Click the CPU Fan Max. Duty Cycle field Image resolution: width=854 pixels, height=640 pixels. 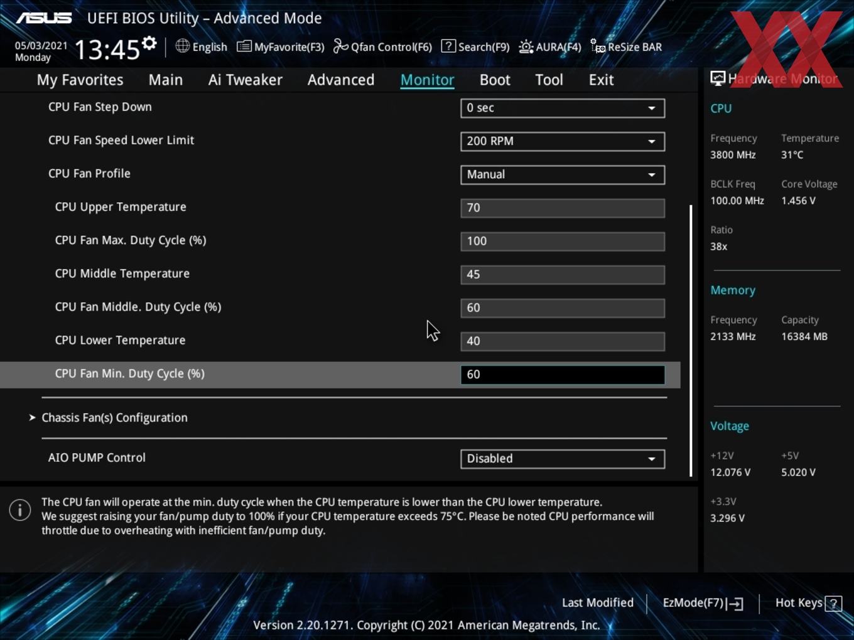click(563, 241)
